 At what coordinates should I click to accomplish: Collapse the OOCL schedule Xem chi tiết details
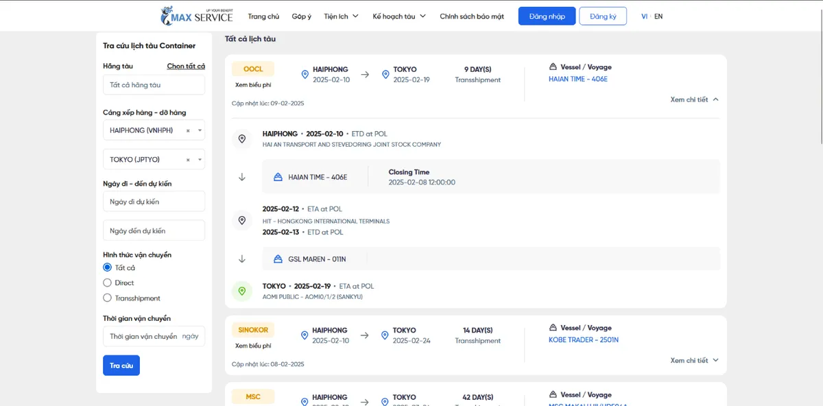(694, 99)
